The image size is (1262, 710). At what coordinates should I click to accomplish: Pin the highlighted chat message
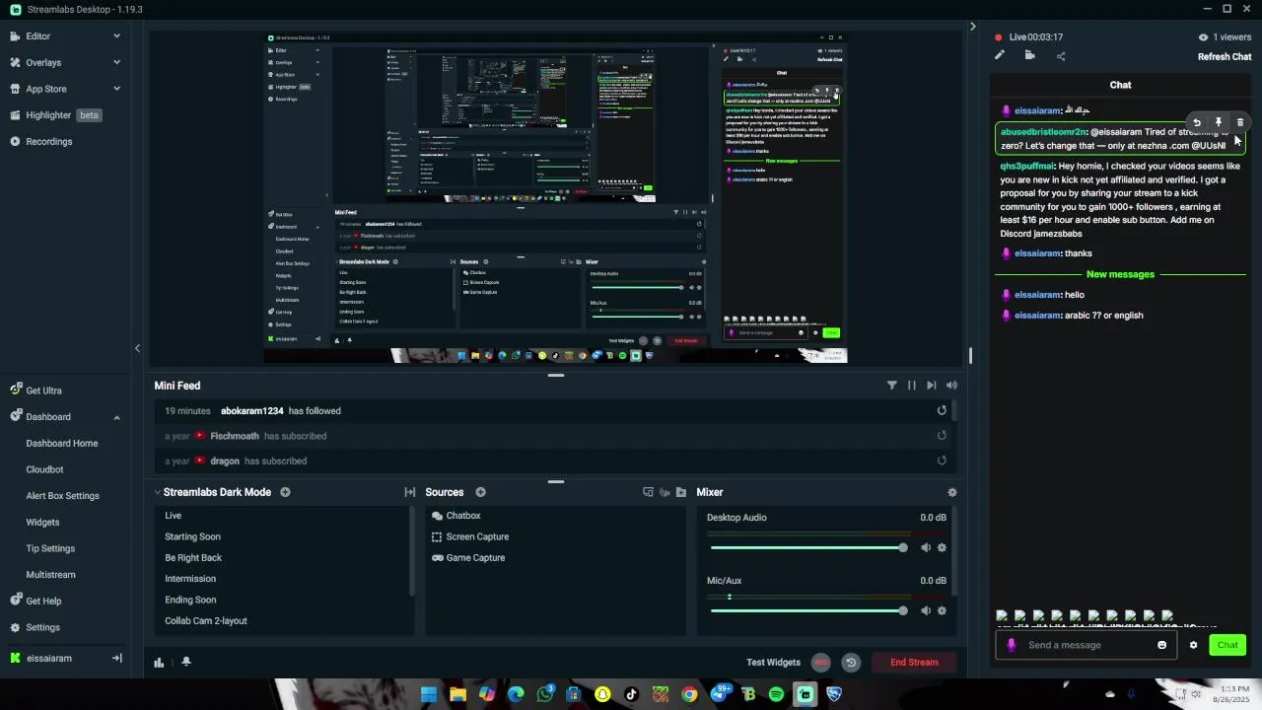point(1219,122)
